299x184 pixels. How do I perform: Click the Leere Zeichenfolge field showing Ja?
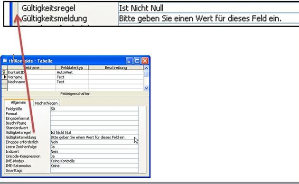[94, 147]
